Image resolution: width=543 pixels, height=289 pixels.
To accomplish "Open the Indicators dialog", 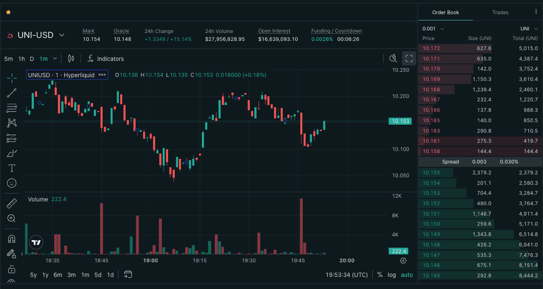I will (x=106, y=59).
